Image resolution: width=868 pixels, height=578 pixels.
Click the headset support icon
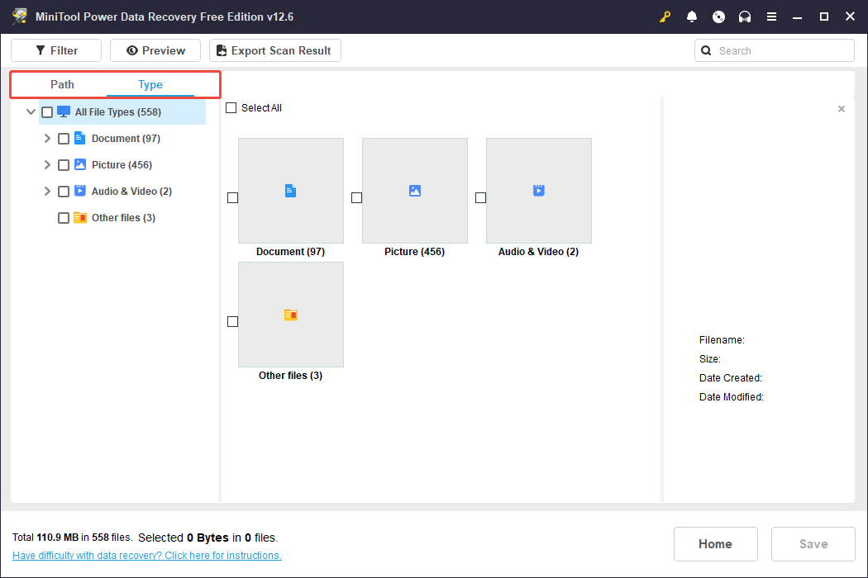(745, 17)
